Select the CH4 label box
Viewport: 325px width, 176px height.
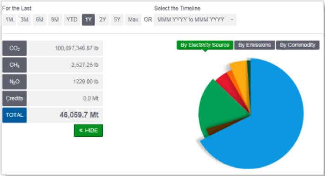15,65
